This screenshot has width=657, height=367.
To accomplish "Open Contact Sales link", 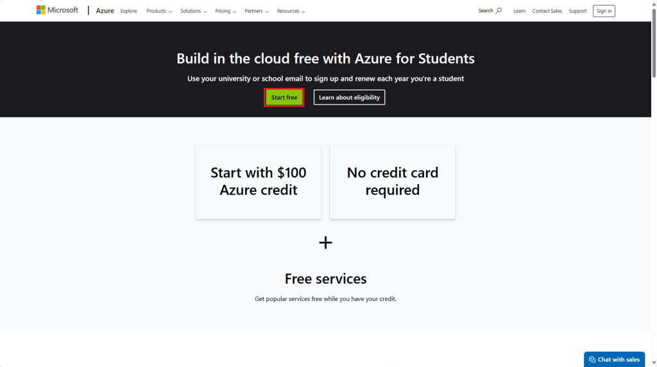I will pyautogui.click(x=547, y=11).
